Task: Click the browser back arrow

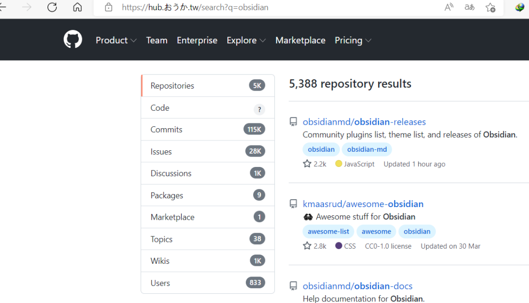Action: pos(3,7)
